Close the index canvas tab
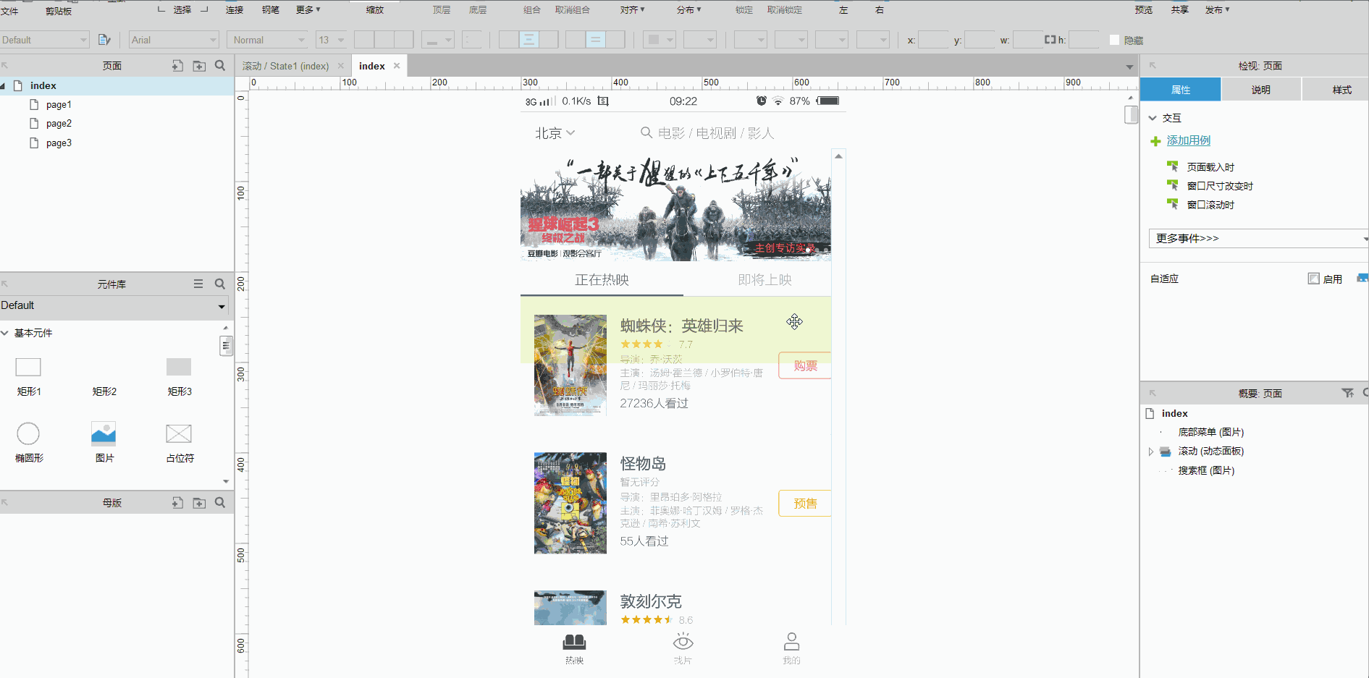 (x=397, y=66)
